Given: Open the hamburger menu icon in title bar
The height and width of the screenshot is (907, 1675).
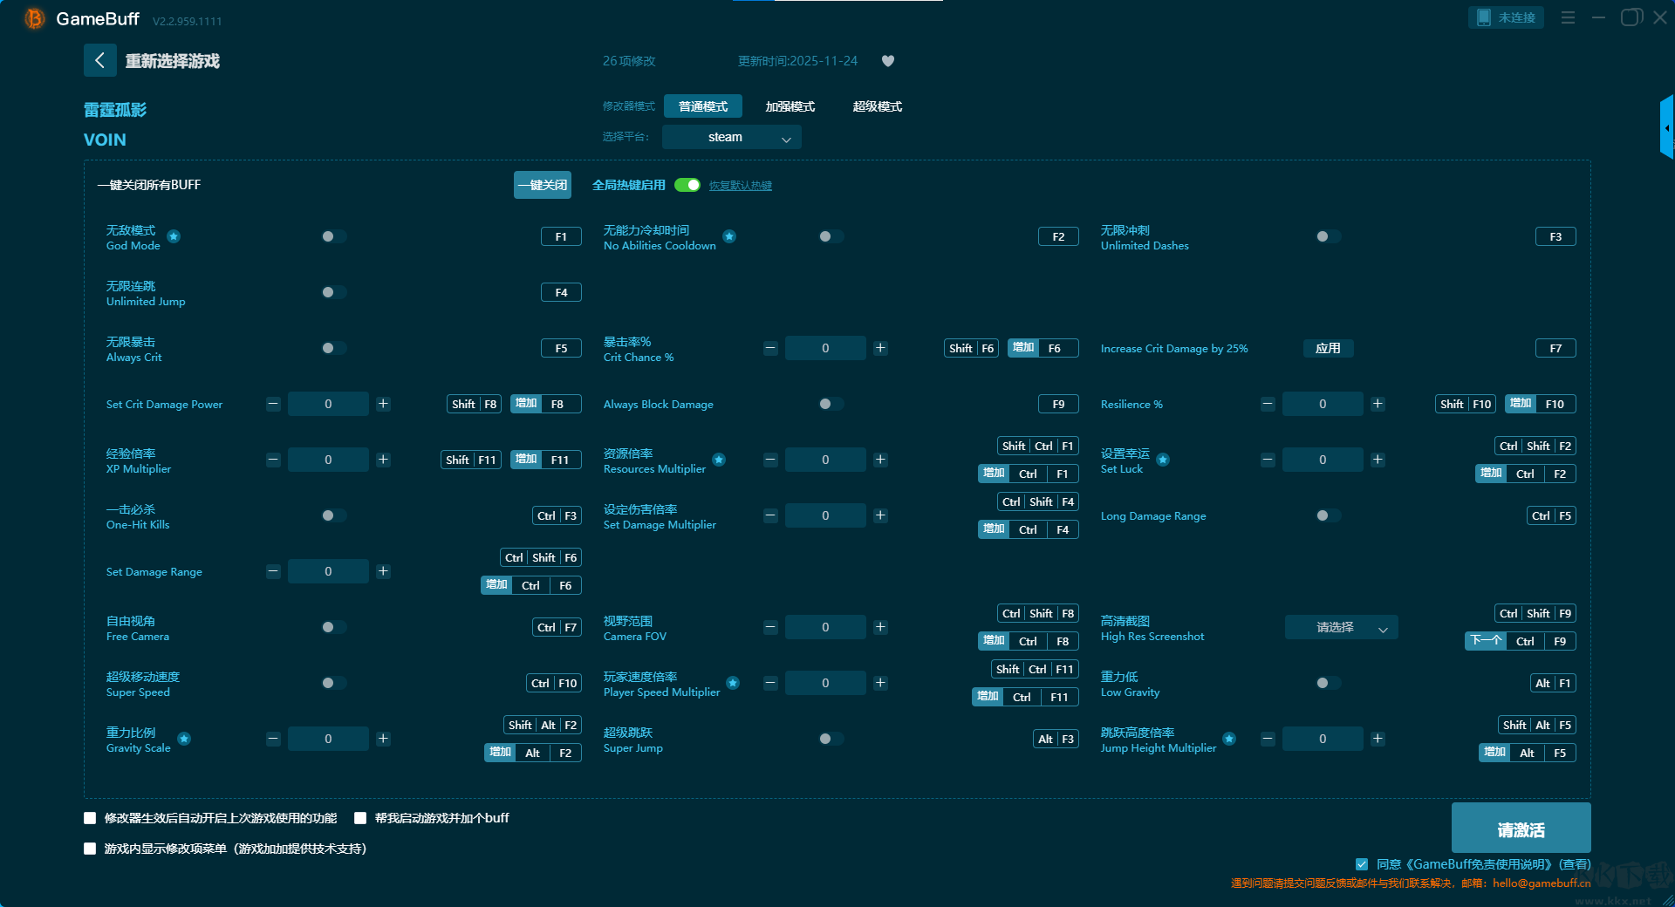Looking at the screenshot, I should 1568,17.
